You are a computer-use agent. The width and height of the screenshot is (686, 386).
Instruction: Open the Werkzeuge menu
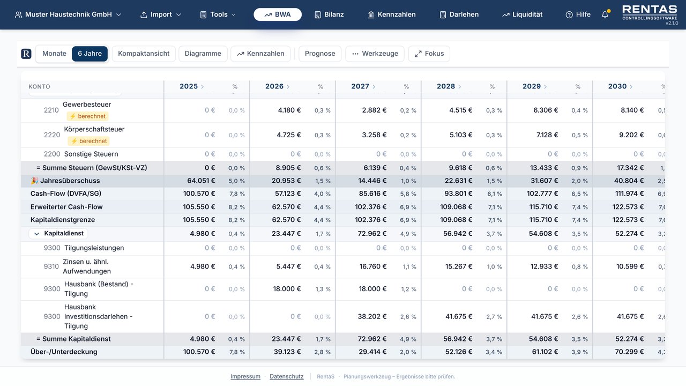tap(375, 54)
